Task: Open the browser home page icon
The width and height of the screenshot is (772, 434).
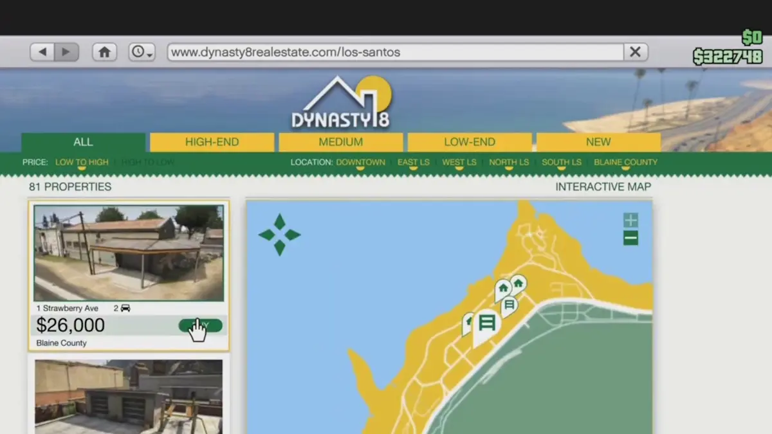Action: coord(104,52)
